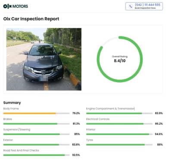Screen dimensions: 172x164
Task: Click the 92.5% Road Test value
Action: [76, 155]
